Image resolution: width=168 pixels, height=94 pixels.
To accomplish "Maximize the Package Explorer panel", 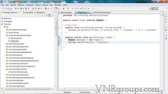I will coord(56,12).
